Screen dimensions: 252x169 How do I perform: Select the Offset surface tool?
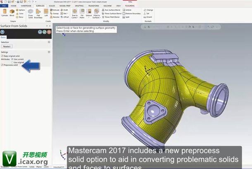(x=64, y=17)
